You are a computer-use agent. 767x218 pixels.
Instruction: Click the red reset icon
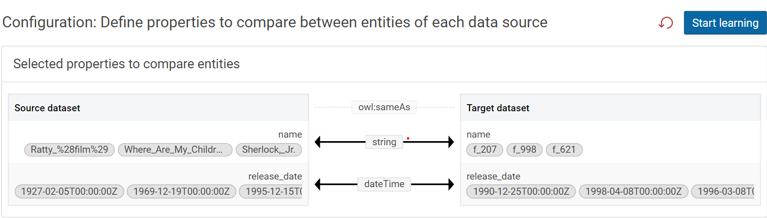(x=666, y=23)
